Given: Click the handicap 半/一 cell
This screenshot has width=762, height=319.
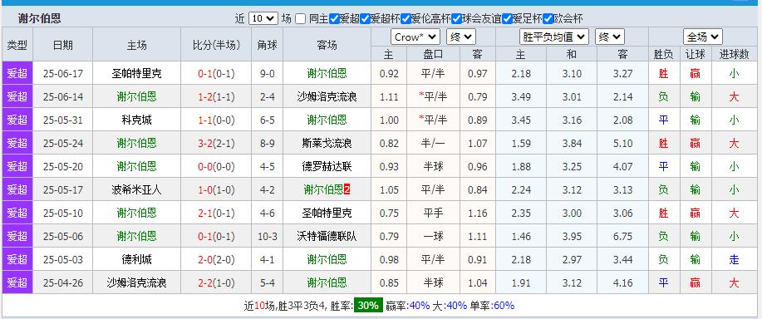Looking at the screenshot, I should pos(433,143).
